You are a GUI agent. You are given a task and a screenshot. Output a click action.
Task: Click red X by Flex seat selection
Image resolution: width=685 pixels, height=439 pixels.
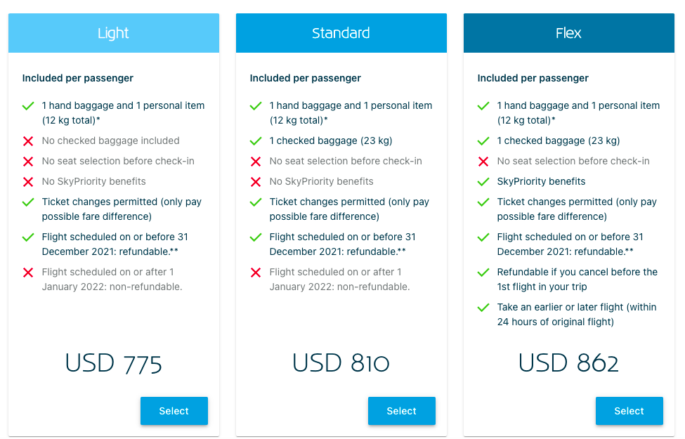pos(483,162)
